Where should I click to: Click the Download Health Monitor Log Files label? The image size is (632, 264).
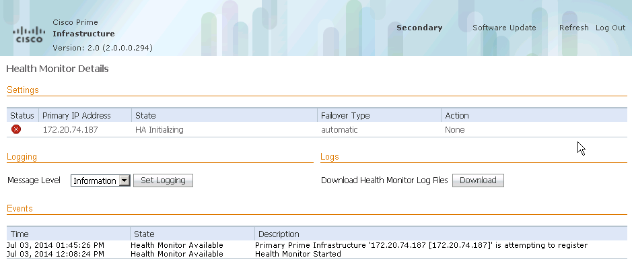pos(384,180)
